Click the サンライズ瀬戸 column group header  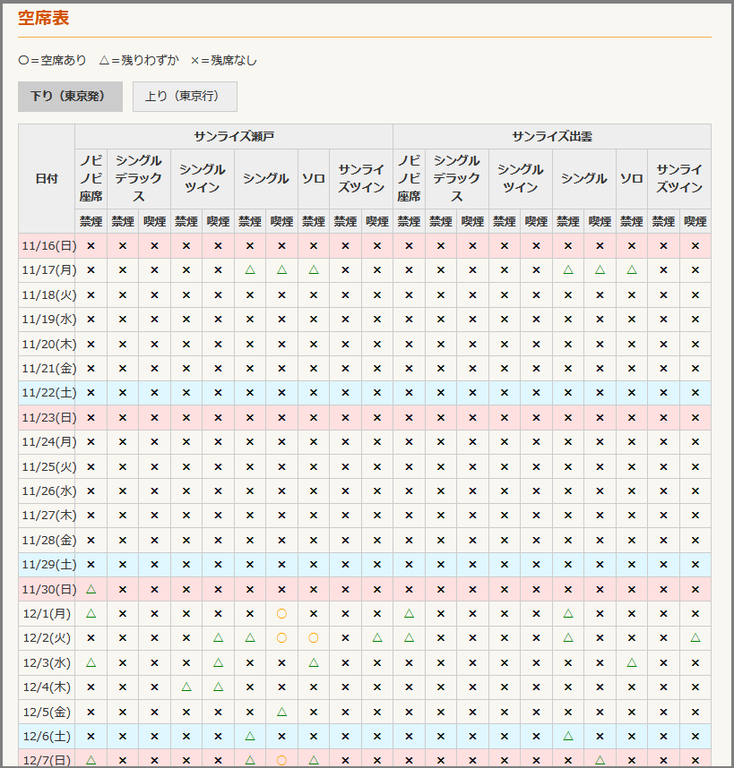tap(234, 137)
